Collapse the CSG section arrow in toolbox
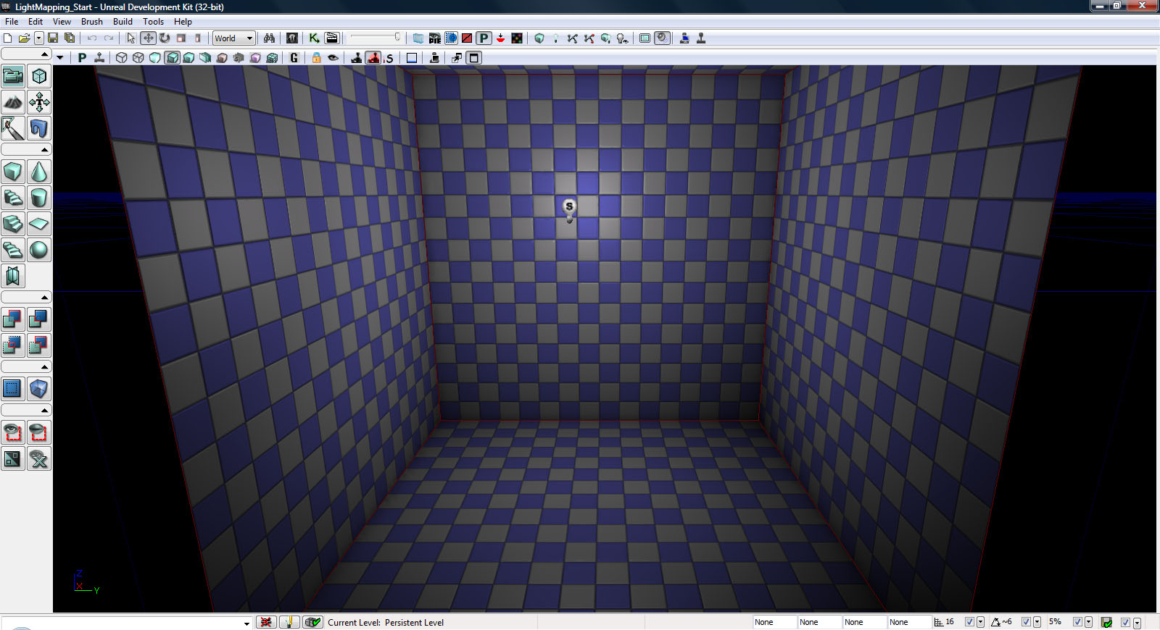 coord(44,298)
